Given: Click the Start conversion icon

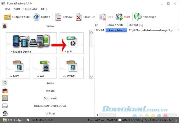Looking at the screenshot, I should tap(119, 17).
